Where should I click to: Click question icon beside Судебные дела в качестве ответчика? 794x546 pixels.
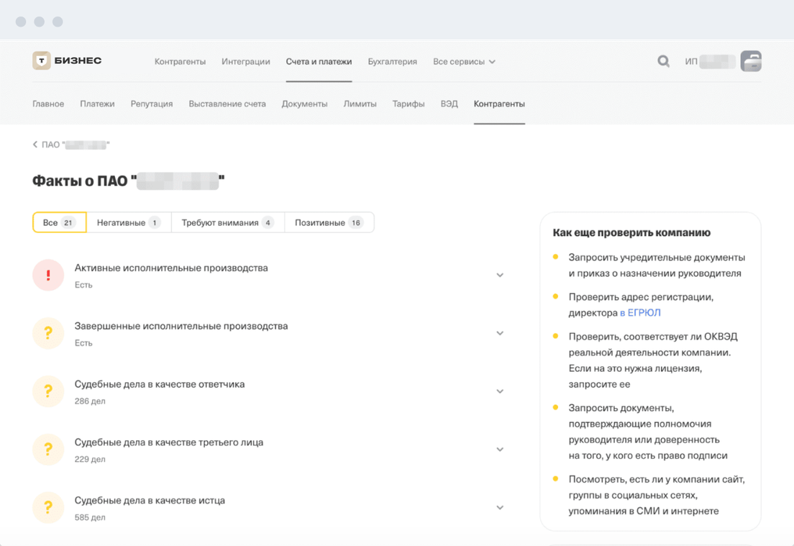(48, 391)
